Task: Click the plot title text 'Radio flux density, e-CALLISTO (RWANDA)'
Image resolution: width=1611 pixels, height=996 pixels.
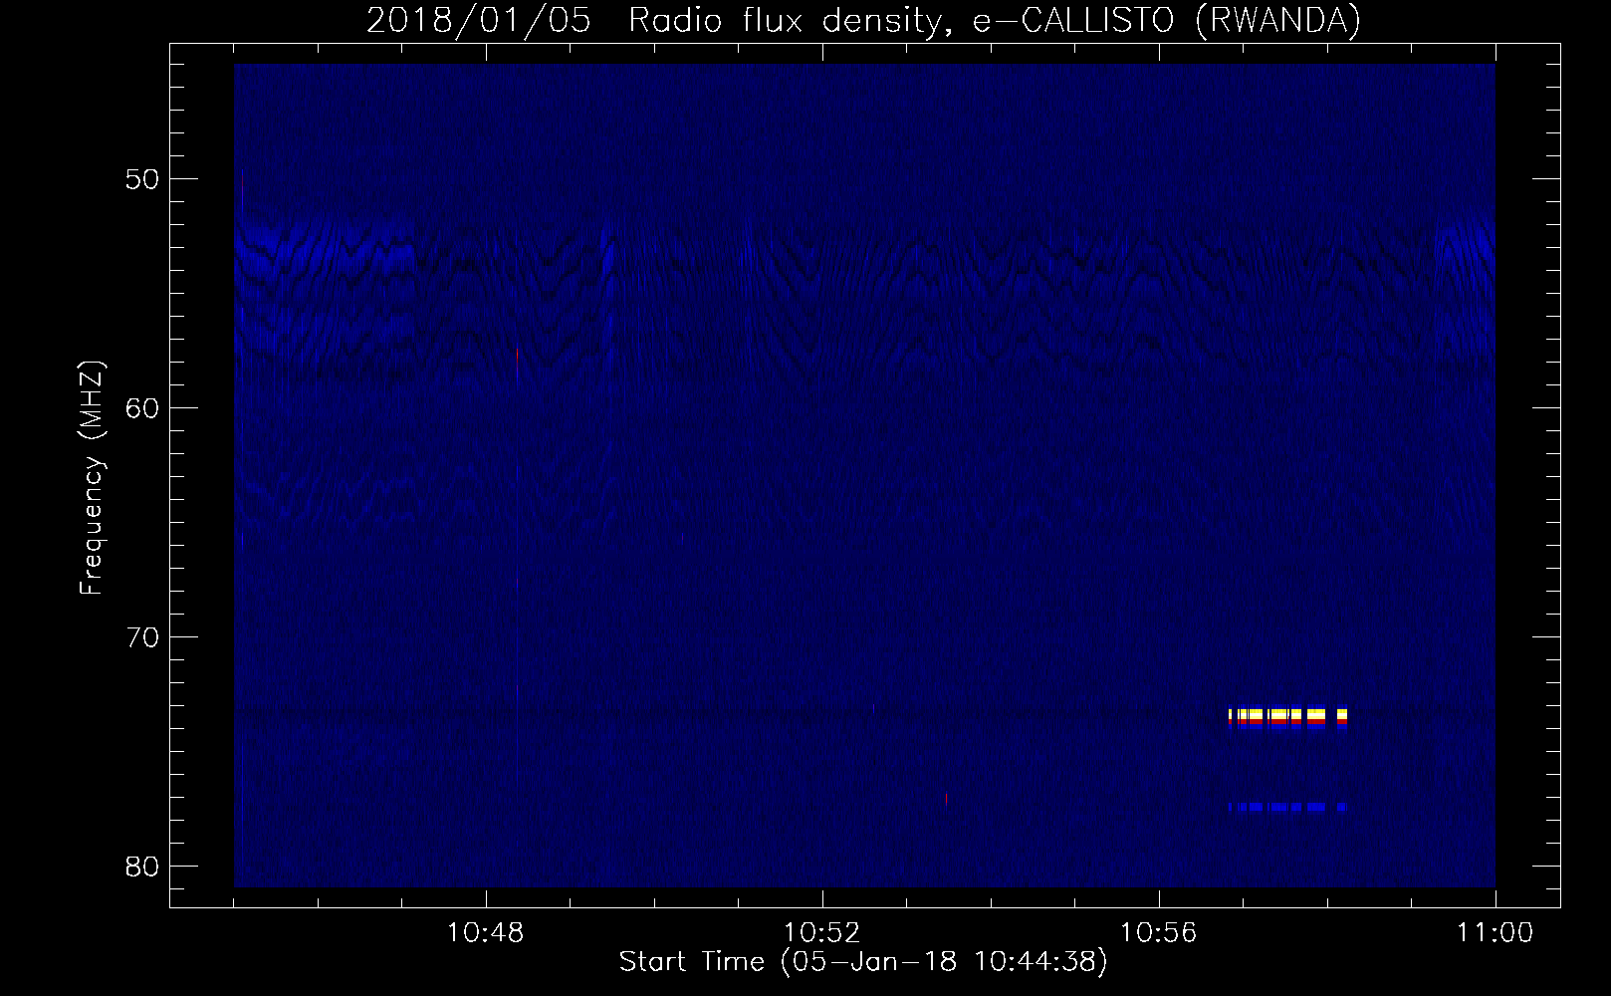Action: coord(995,20)
